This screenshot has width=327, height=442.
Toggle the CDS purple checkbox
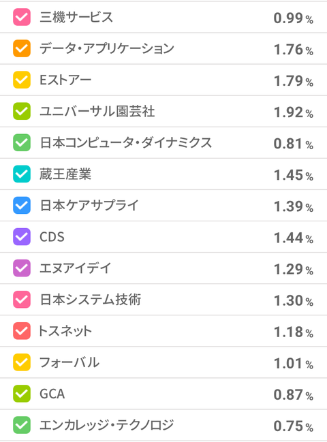[x=22, y=237]
